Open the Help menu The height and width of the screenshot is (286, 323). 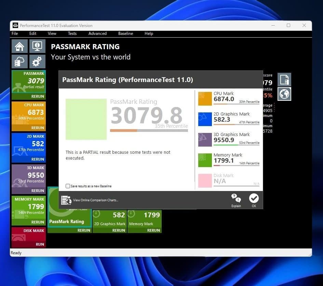point(149,33)
